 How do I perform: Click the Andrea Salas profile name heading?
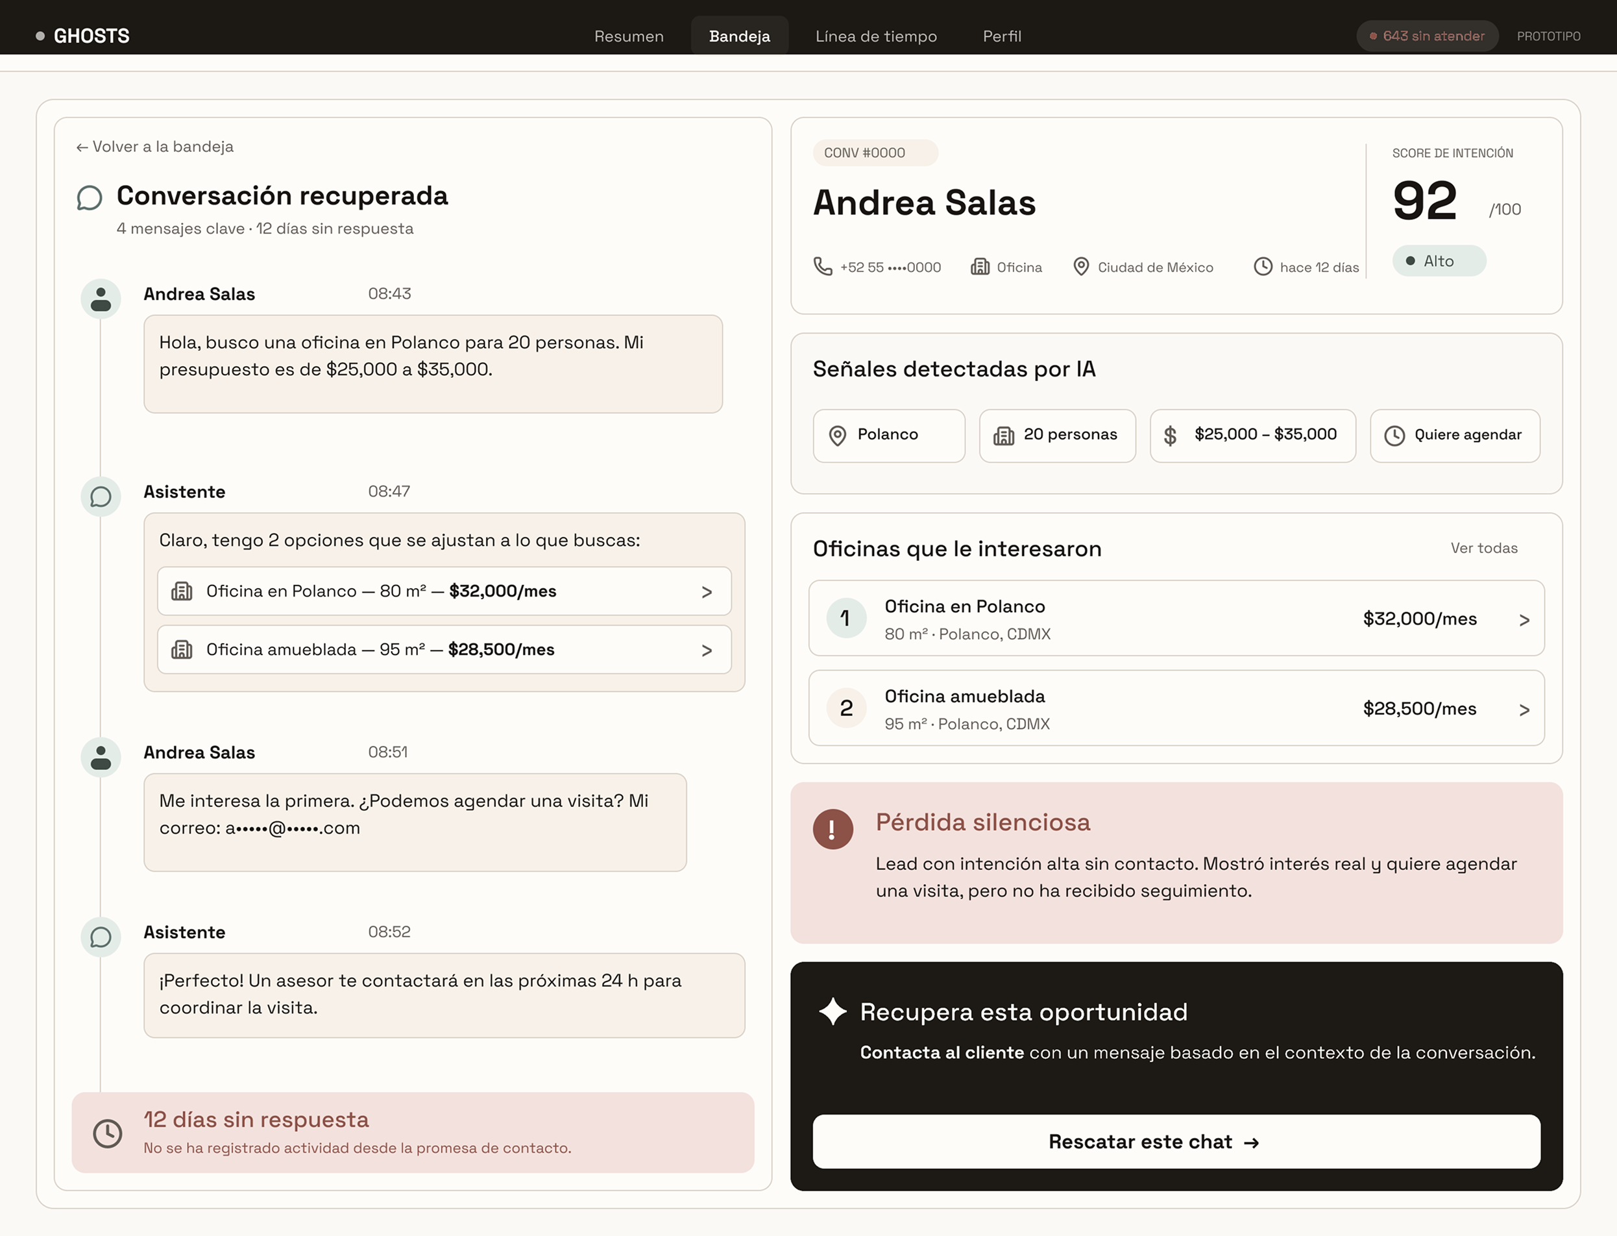coord(924,203)
